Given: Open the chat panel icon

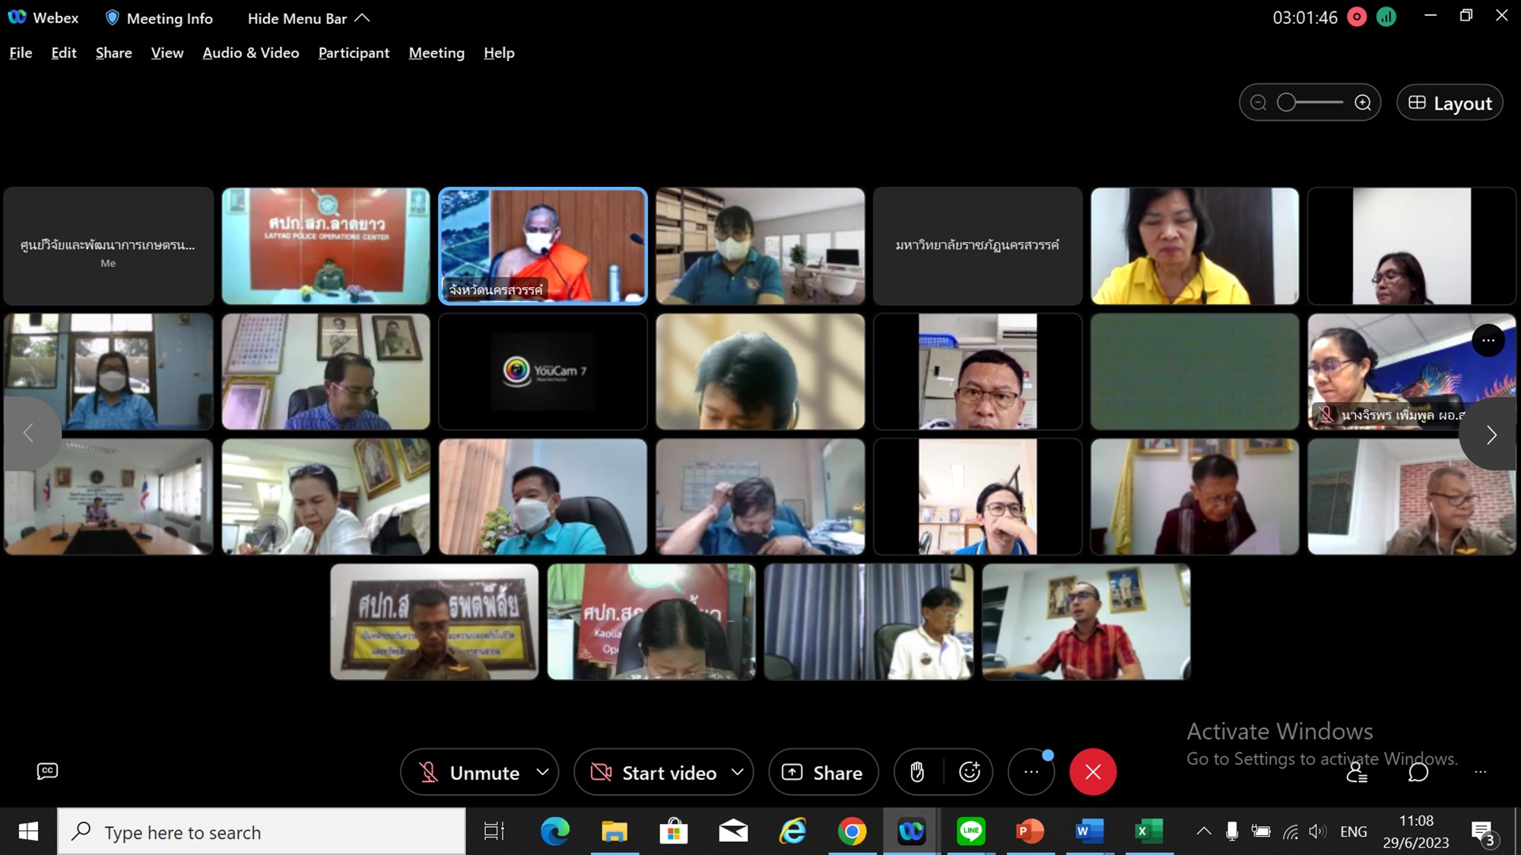Looking at the screenshot, I should (1418, 772).
